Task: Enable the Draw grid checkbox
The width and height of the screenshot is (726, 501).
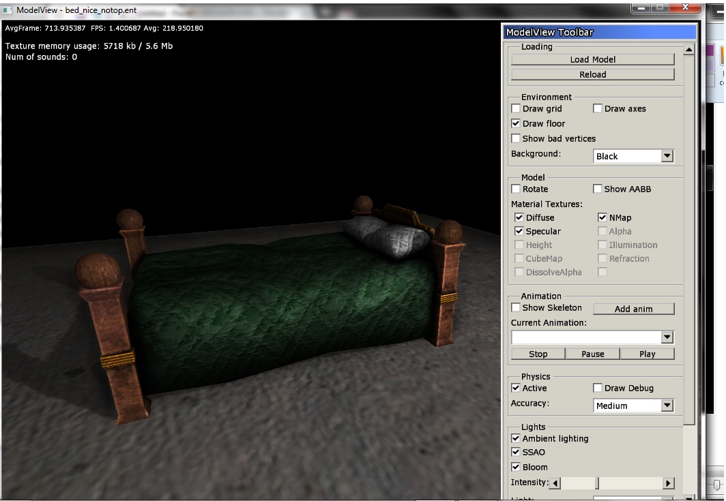Action: (x=516, y=108)
